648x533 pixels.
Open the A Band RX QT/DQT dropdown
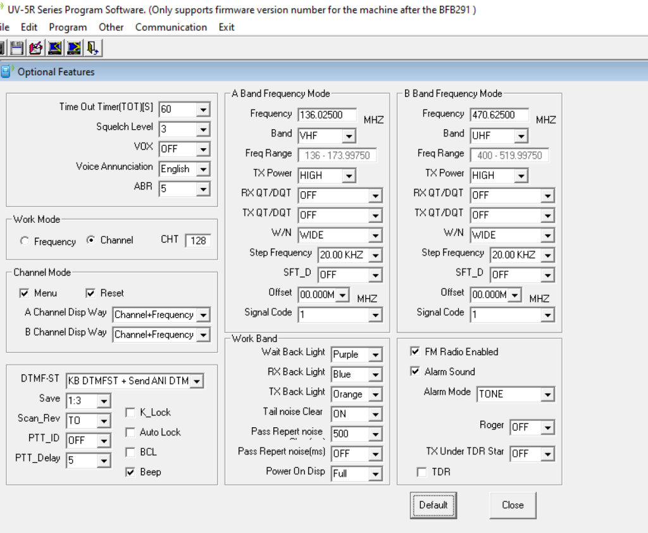(375, 196)
